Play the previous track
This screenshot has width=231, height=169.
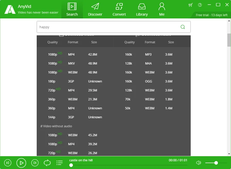pyautogui.click(x=8, y=163)
